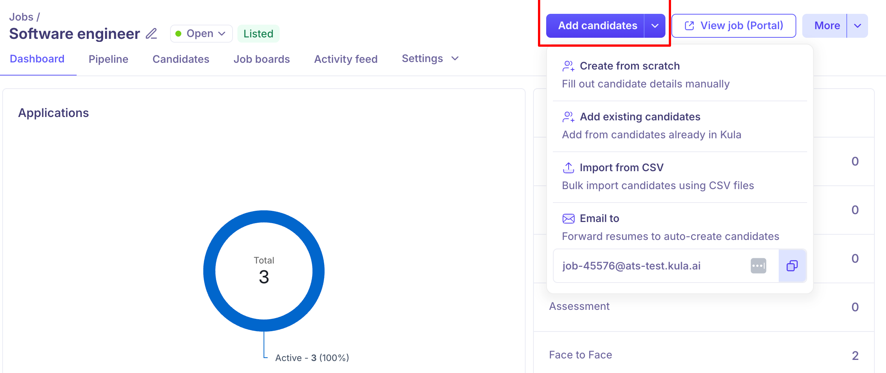Click the upload icon for Import from CSV
Screen dimensions: 886x373
click(568, 168)
